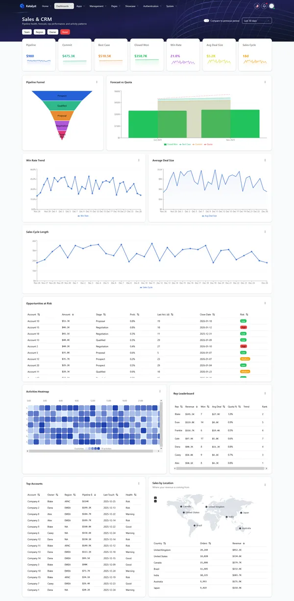294x601 pixels.
Task: Toggle Quota series in forecast legend
Action: click(x=209, y=144)
